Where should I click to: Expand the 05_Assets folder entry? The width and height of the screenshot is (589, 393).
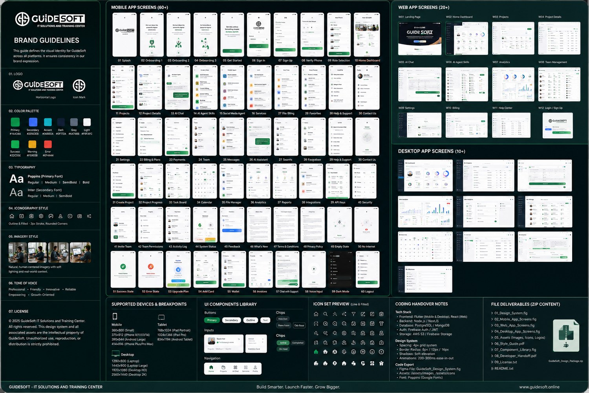pyautogui.click(x=492, y=338)
